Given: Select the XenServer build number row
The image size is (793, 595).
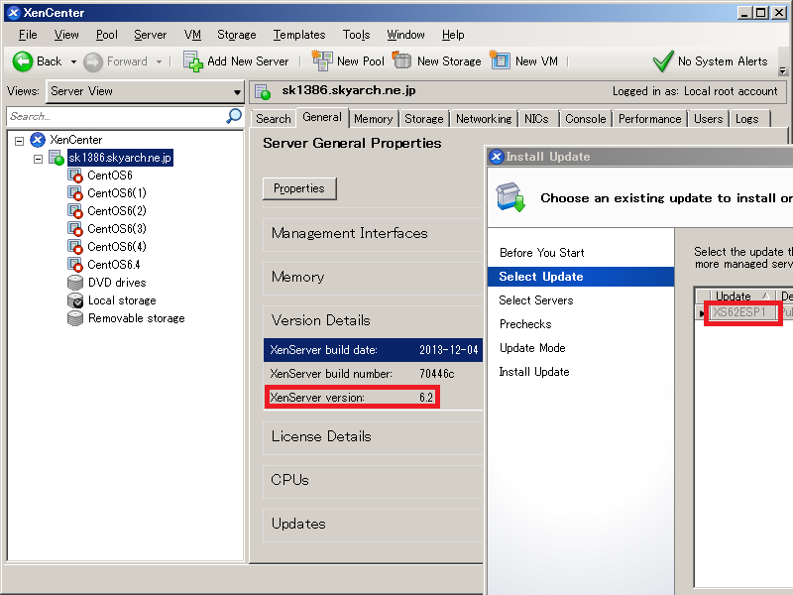Looking at the screenshot, I should tap(374, 374).
